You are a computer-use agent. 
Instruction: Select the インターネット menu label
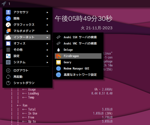(24, 37)
